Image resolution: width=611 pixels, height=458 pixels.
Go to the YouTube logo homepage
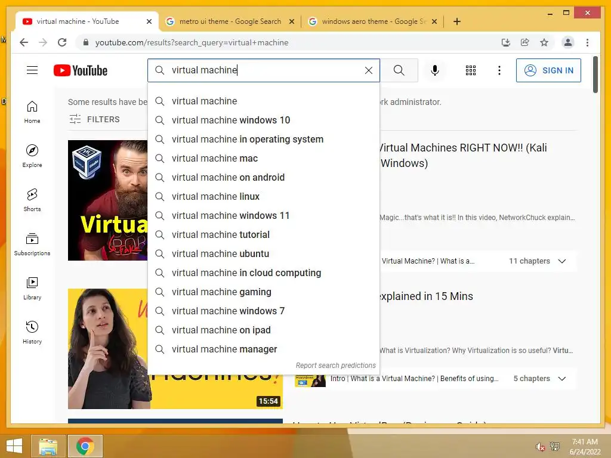click(81, 70)
